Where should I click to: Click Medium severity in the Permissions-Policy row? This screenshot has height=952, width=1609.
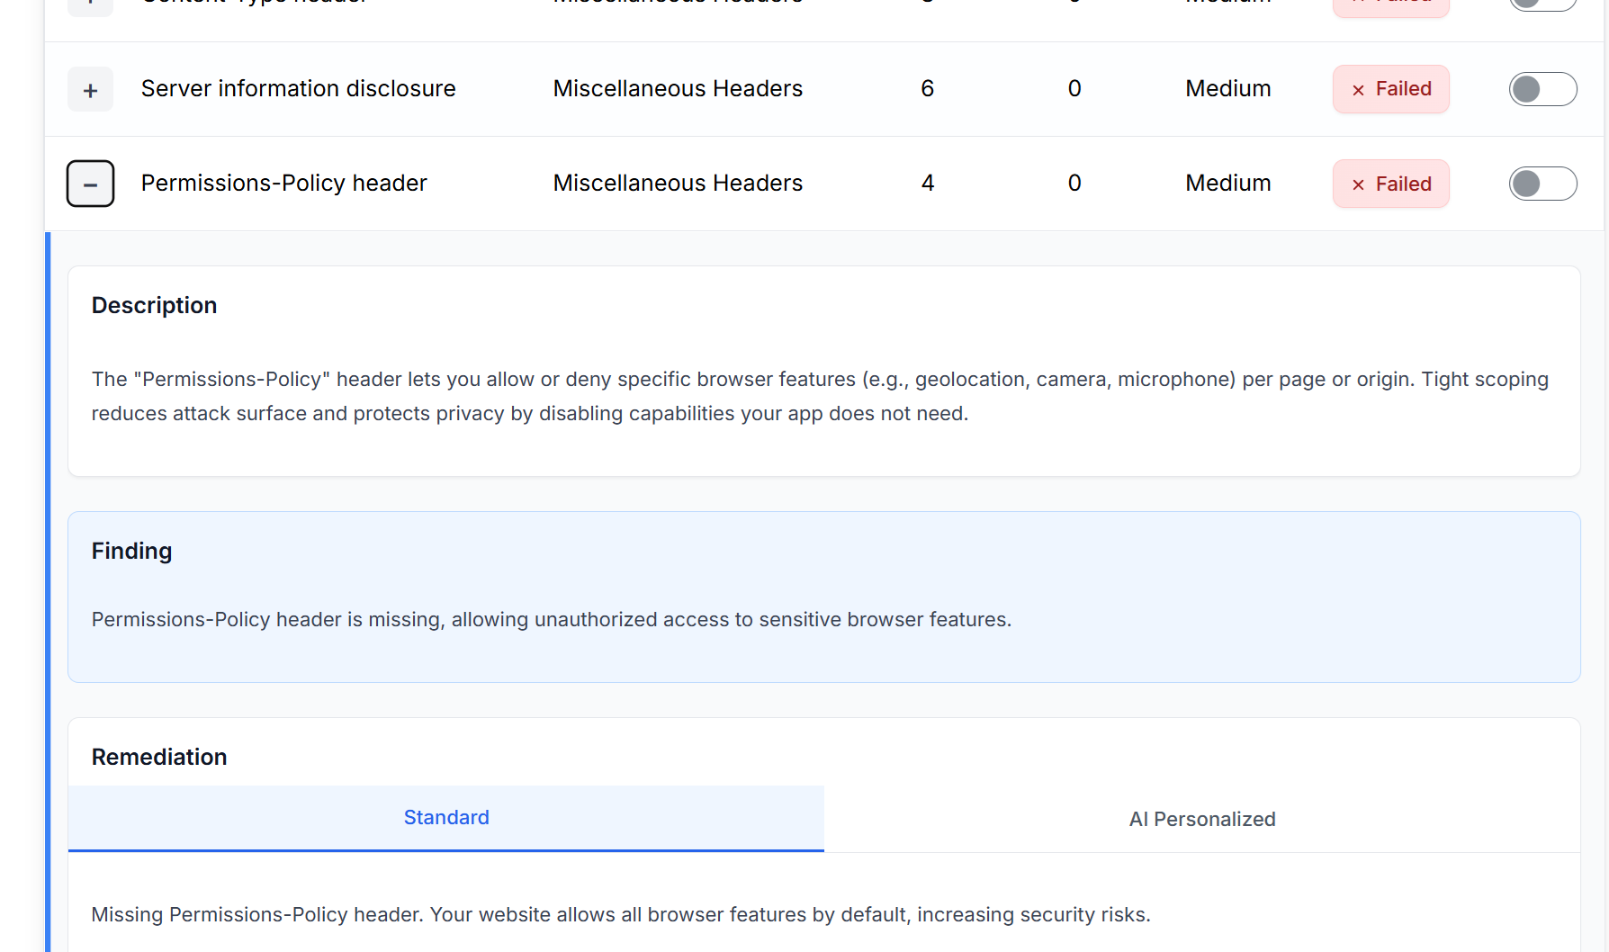click(x=1227, y=184)
